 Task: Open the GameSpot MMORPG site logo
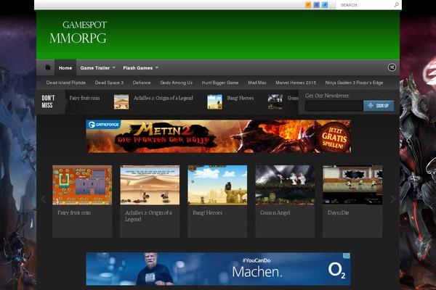[x=78, y=32]
